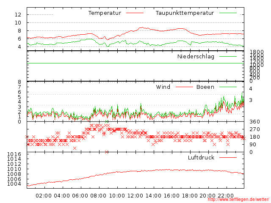Click the 1800 precipitation axis value
Viewport: 271px width, 203px height.
pos(257,52)
